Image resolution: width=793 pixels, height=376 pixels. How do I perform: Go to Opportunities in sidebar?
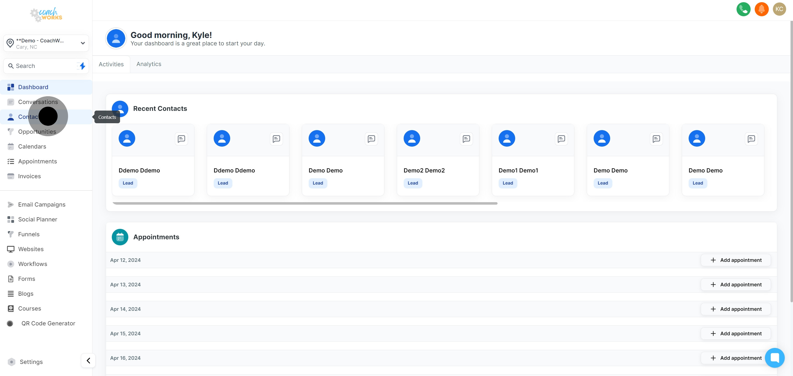click(37, 131)
